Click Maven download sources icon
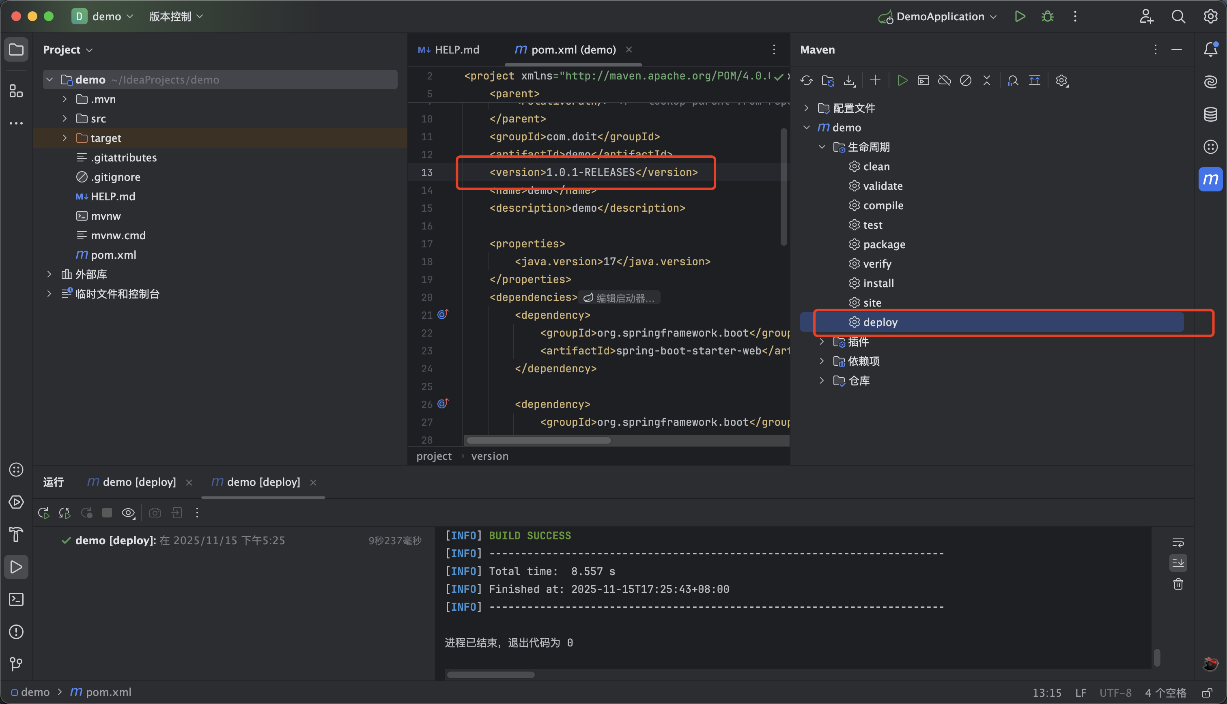1227x704 pixels. (x=849, y=81)
